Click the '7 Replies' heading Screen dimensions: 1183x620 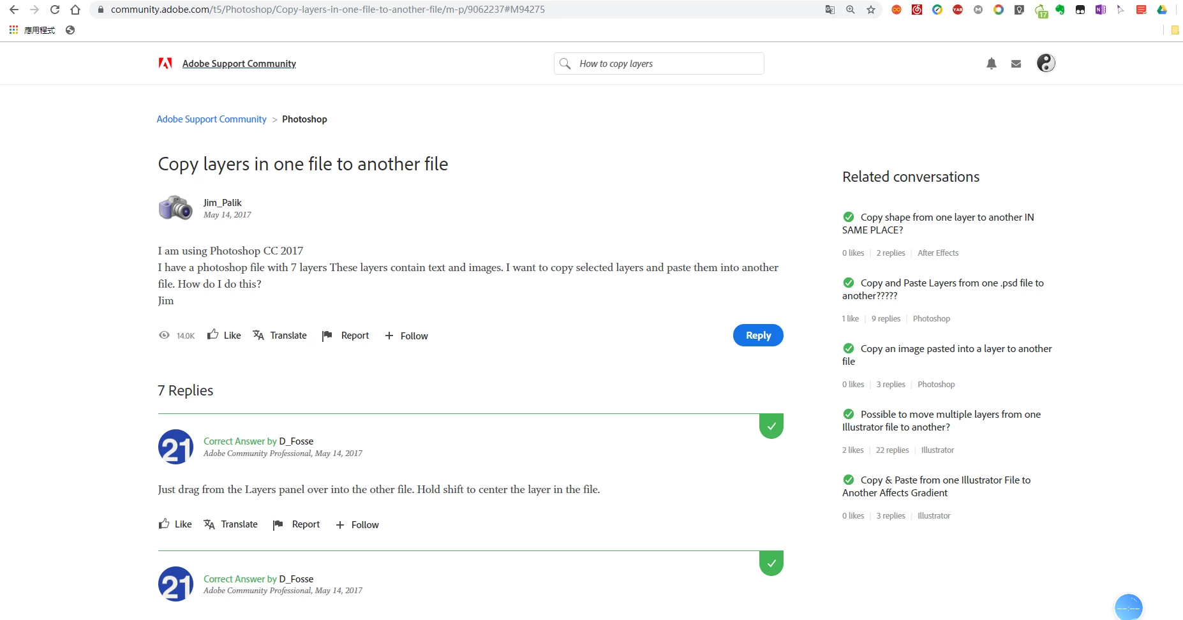point(186,390)
